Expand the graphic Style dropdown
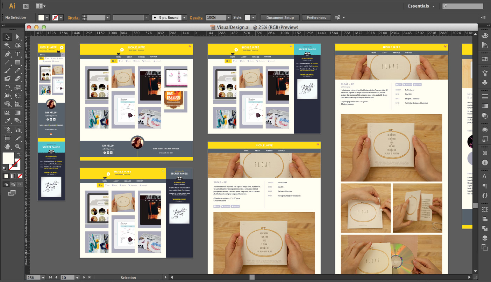This screenshot has height=282, width=491. 253,17
